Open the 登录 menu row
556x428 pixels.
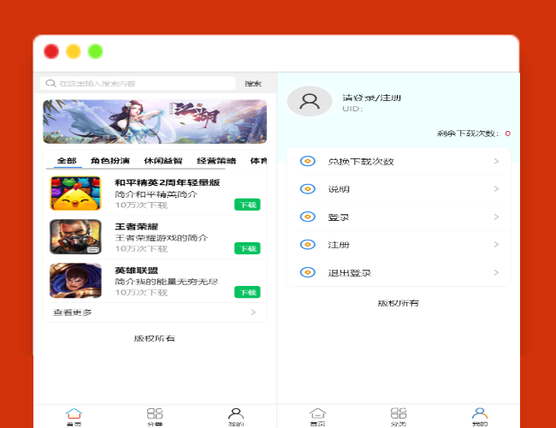pos(399,217)
